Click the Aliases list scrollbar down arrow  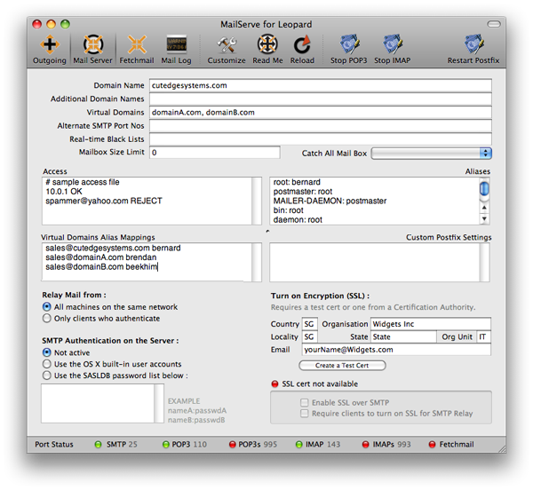[x=484, y=218]
